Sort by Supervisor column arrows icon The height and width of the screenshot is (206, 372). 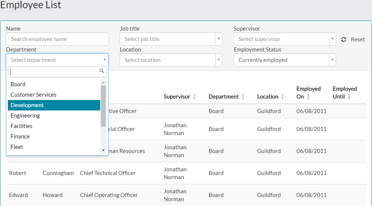194,97
